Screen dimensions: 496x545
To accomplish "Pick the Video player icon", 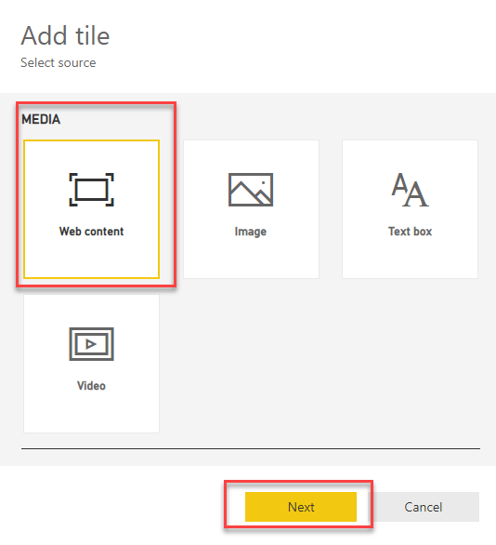I will (91, 344).
